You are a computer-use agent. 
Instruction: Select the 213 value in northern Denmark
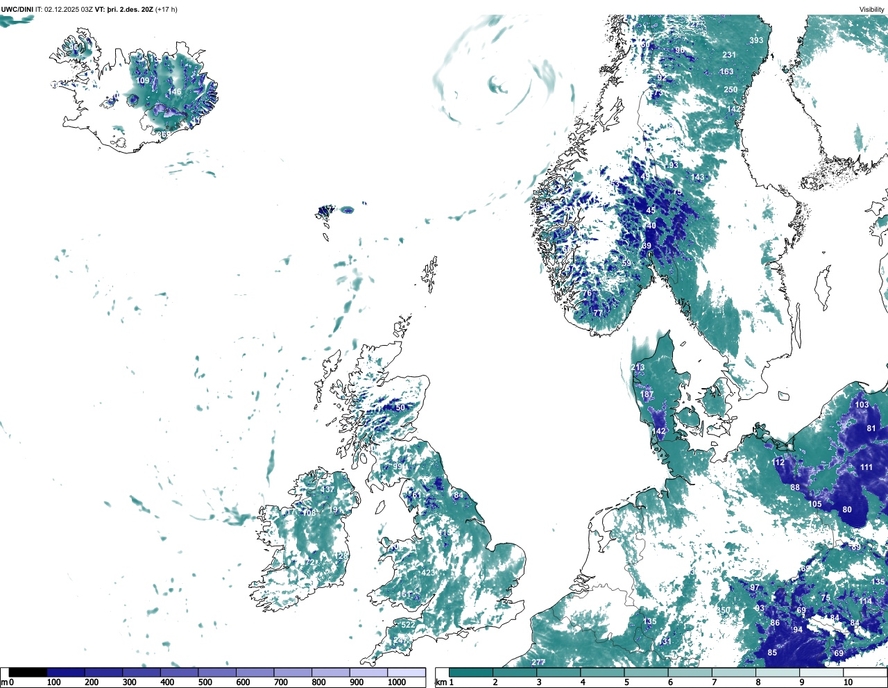[x=638, y=367]
